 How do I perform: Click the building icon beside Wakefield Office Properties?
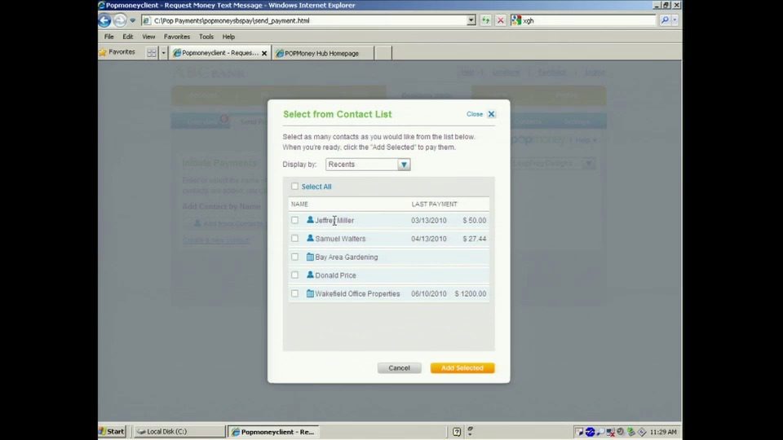tap(310, 293)
